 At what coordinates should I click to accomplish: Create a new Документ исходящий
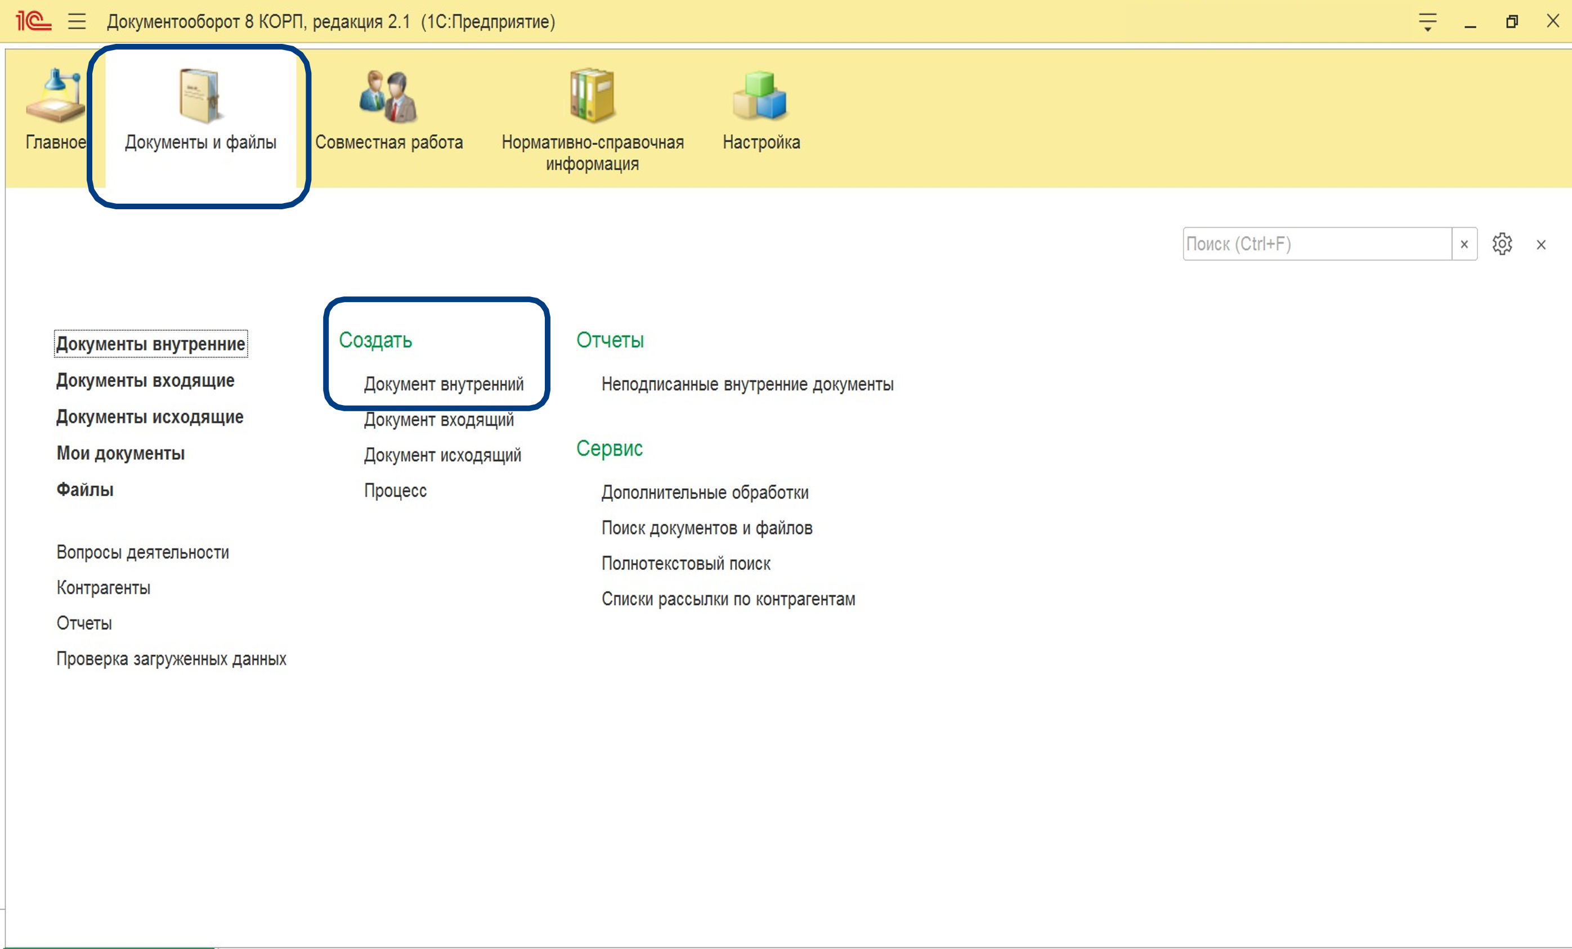pos(442,455)
